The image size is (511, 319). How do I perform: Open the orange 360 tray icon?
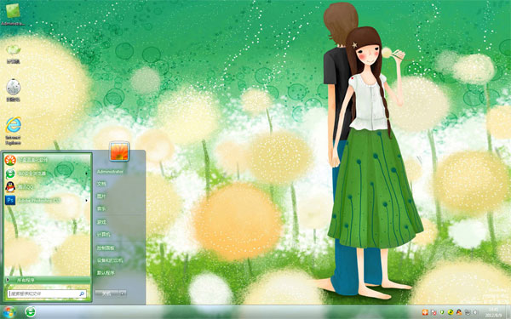[x=425, y=313]
